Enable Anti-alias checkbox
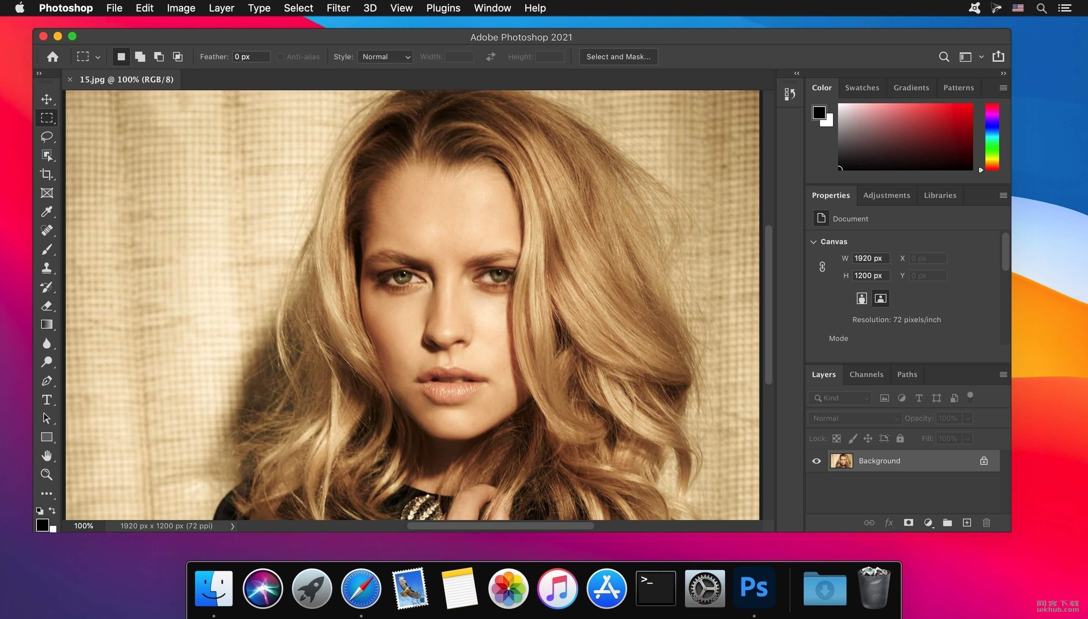 point(278,57)
